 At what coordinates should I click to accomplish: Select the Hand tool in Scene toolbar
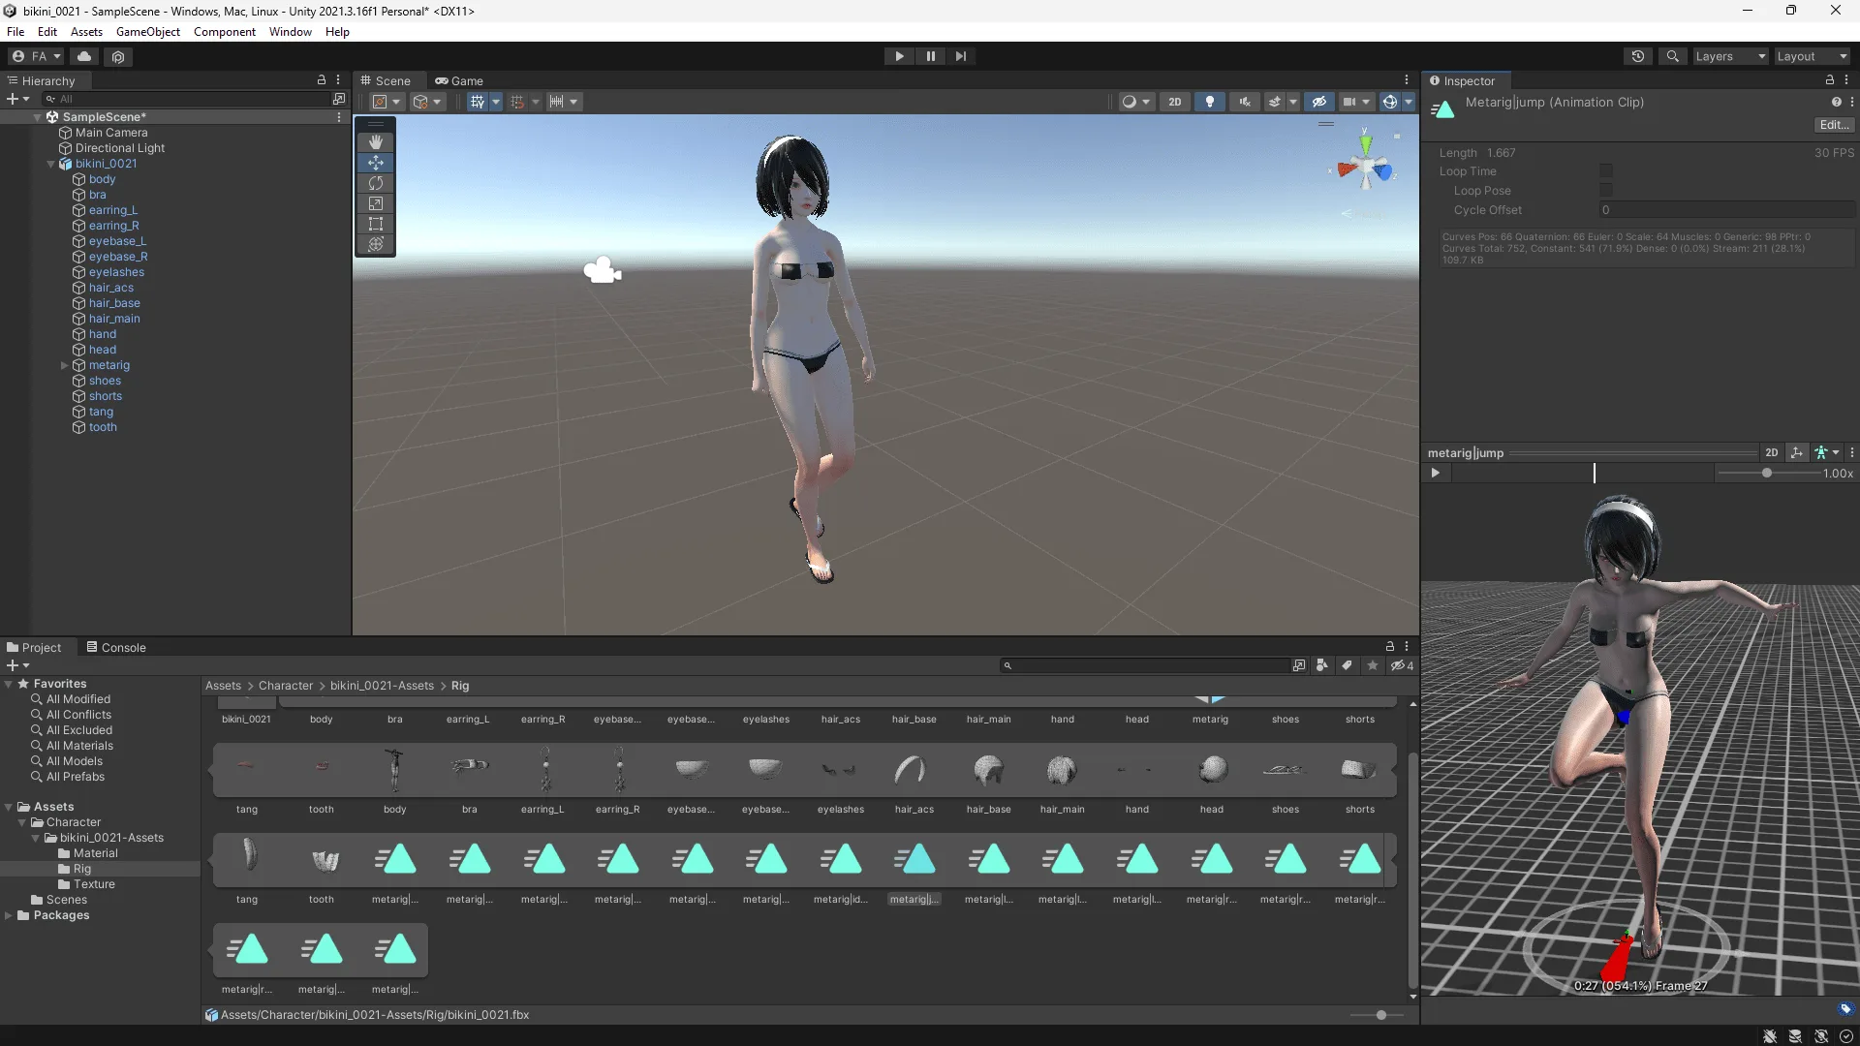(x=375, y=142)
